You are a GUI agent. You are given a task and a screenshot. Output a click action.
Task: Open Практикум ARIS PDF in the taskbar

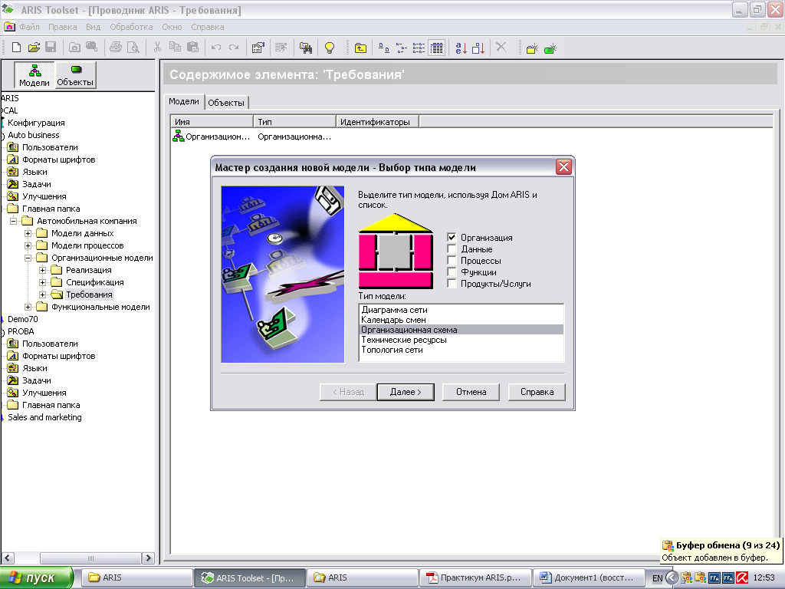(474, 577)
